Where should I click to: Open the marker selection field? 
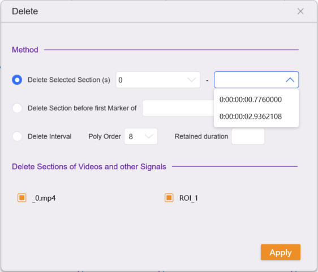click(x=178, y=108)
